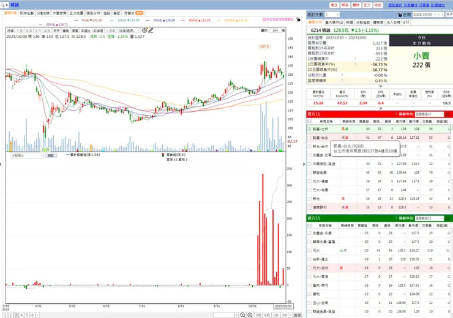Click the 主力 button in the top bar
The width and height of the screenshot is (453, 318).
(x=367, y=5)
